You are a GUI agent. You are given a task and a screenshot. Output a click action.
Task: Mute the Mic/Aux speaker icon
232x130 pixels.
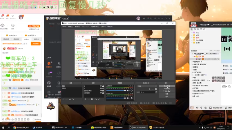coord(128,98)
